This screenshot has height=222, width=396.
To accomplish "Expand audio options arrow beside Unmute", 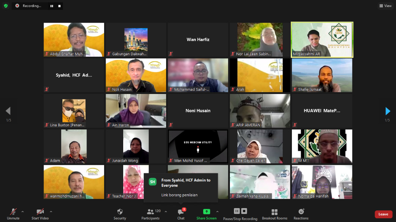I will click(23, 211).
